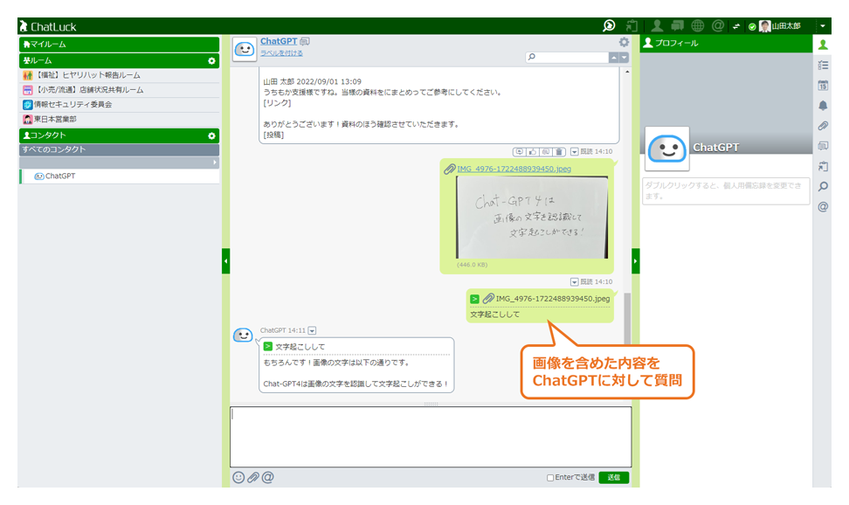Open the task list icon in right sidebar
The width and height of the screenshot is (849, 505).
tap(823, 65)
